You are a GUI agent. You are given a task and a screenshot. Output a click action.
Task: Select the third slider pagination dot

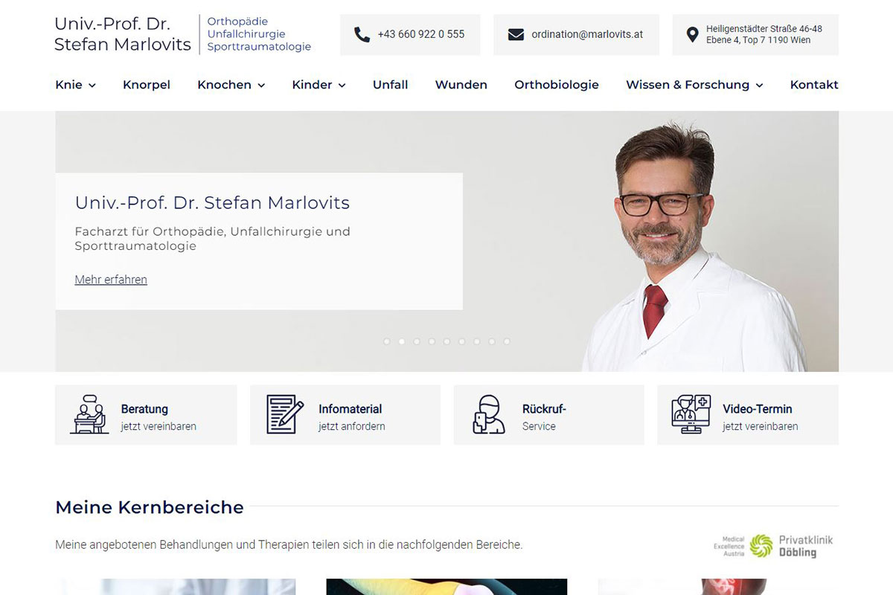[417, 341]
